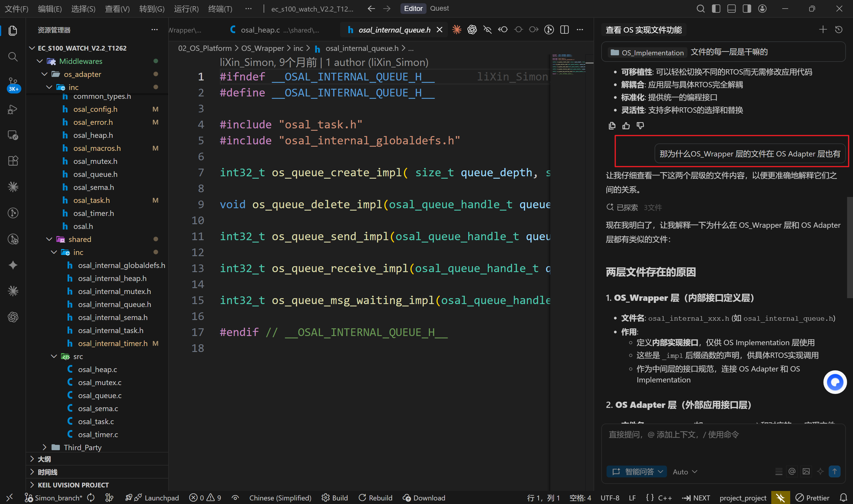The width and height of the screenshot is (853, 504).
Task: Toggle primary sidebar layout icon
Action: tap(716, 9)
